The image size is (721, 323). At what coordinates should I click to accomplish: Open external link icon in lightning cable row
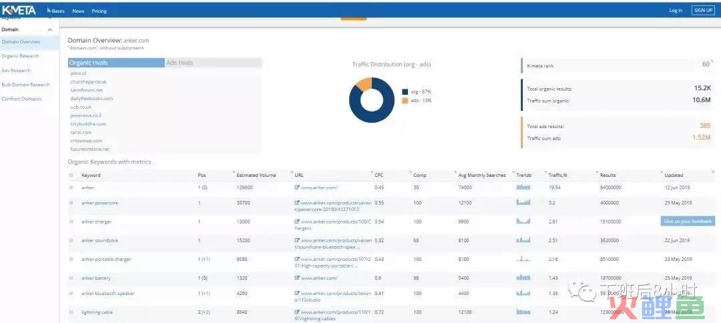click(x=297, y=312)
